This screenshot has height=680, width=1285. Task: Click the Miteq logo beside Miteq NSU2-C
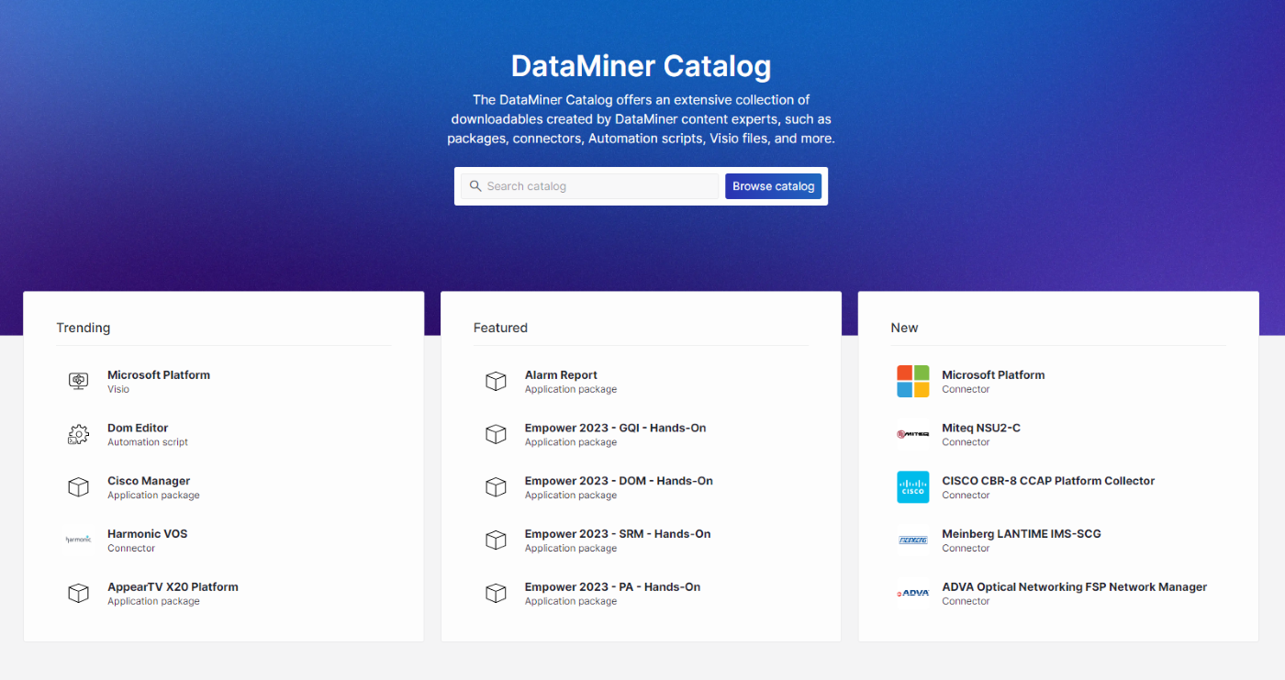913,434
